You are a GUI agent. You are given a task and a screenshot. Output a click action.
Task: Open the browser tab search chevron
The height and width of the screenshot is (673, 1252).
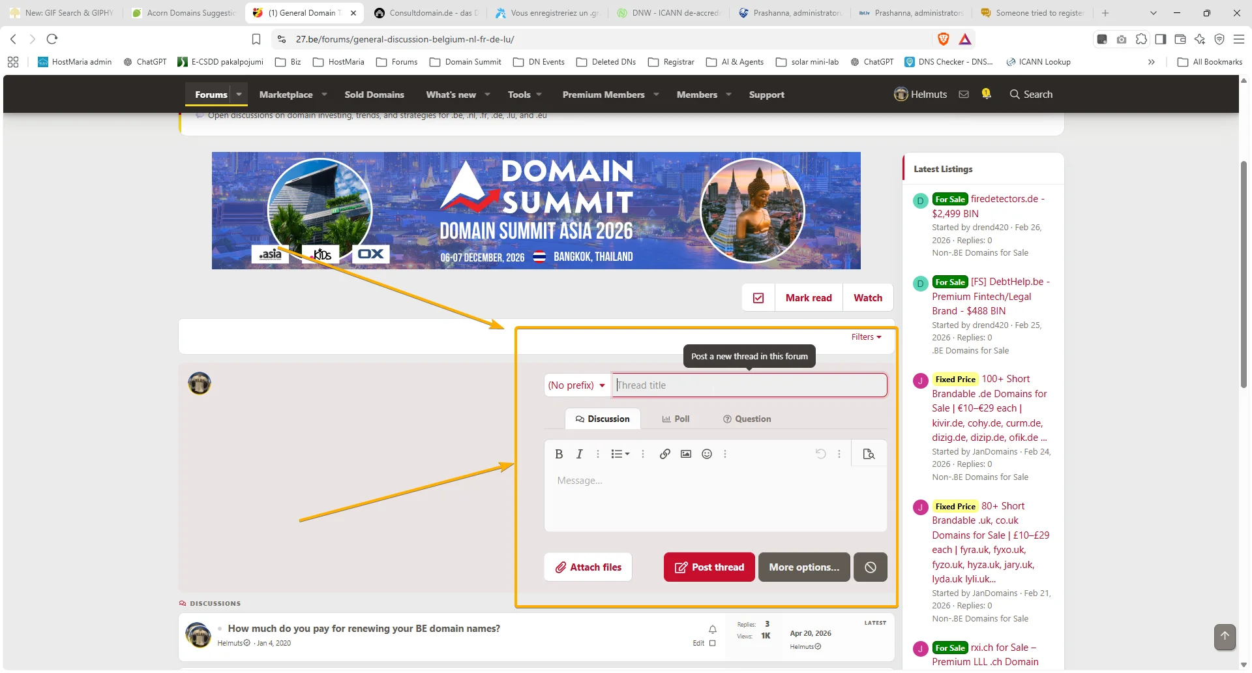point(1153,13)
